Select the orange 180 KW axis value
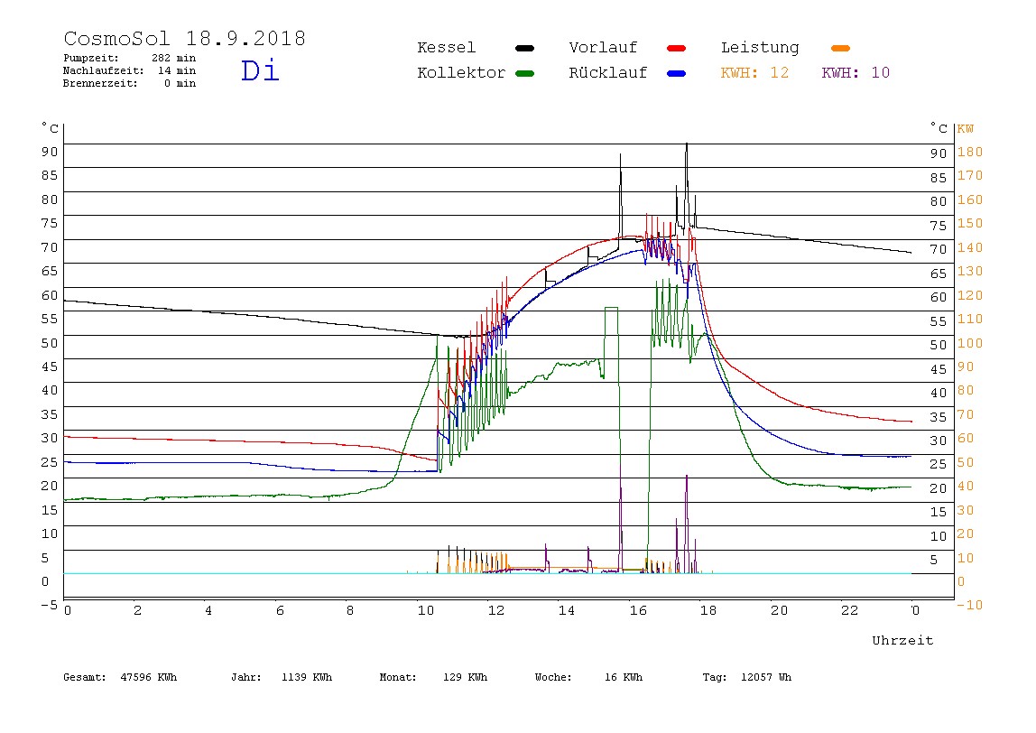The image size is (1036, 733). (970, 152)
